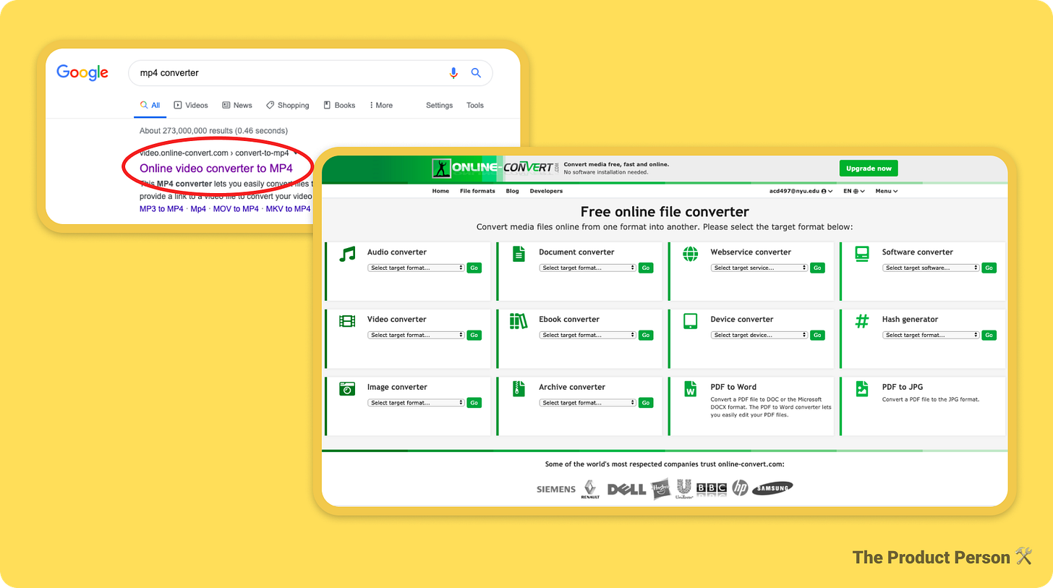Open the Google More results menu
1053x588 pixels.
[381, 106]
